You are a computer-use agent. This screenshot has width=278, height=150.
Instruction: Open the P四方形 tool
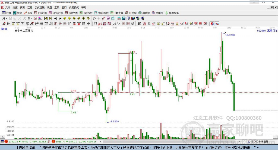click(x=40, y=13)
